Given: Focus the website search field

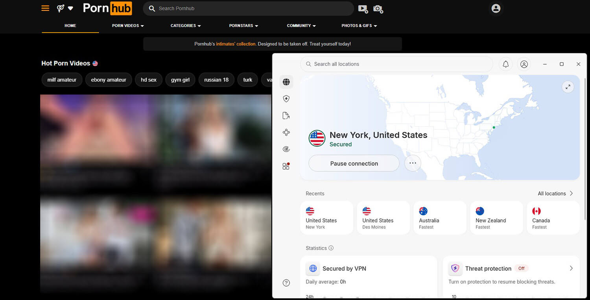Looking at the screenshot, I should tap(249, 8).
